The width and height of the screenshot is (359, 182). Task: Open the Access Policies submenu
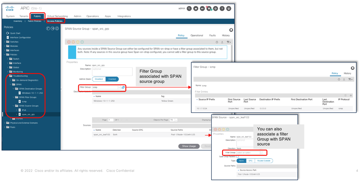[55, 21]
